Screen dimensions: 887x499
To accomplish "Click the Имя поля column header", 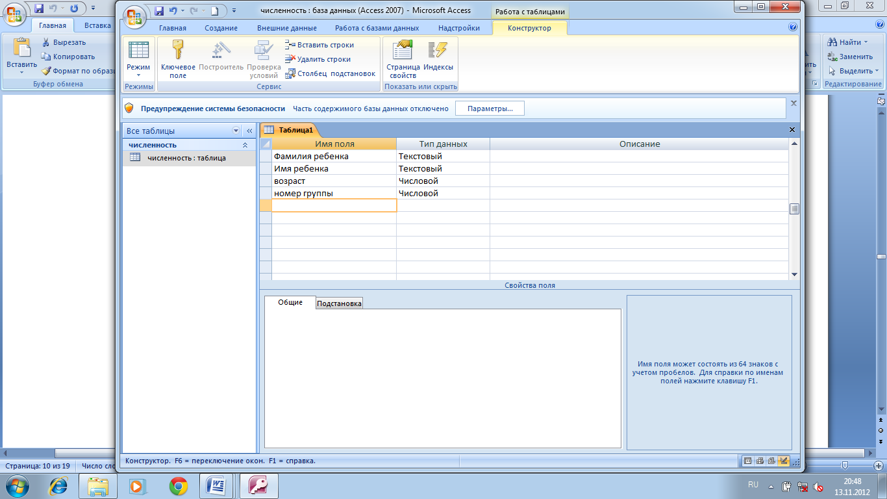I will pyautogui.click(x=334, y=144).
